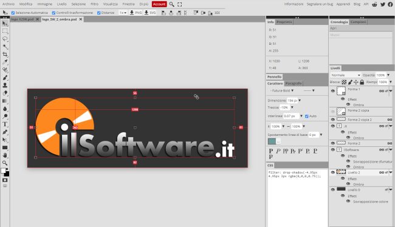Select the Crop tool
Screen dimensions: 395x227
pyautogui.click(x=5, y=55)
